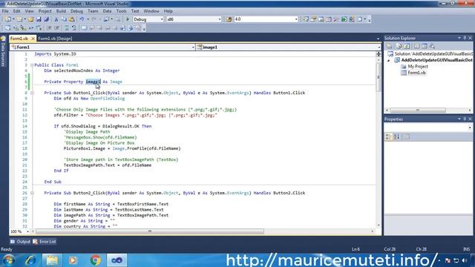Open the Tools menu
This screenshot has width=475, height=267.
(x=122, y=11)
